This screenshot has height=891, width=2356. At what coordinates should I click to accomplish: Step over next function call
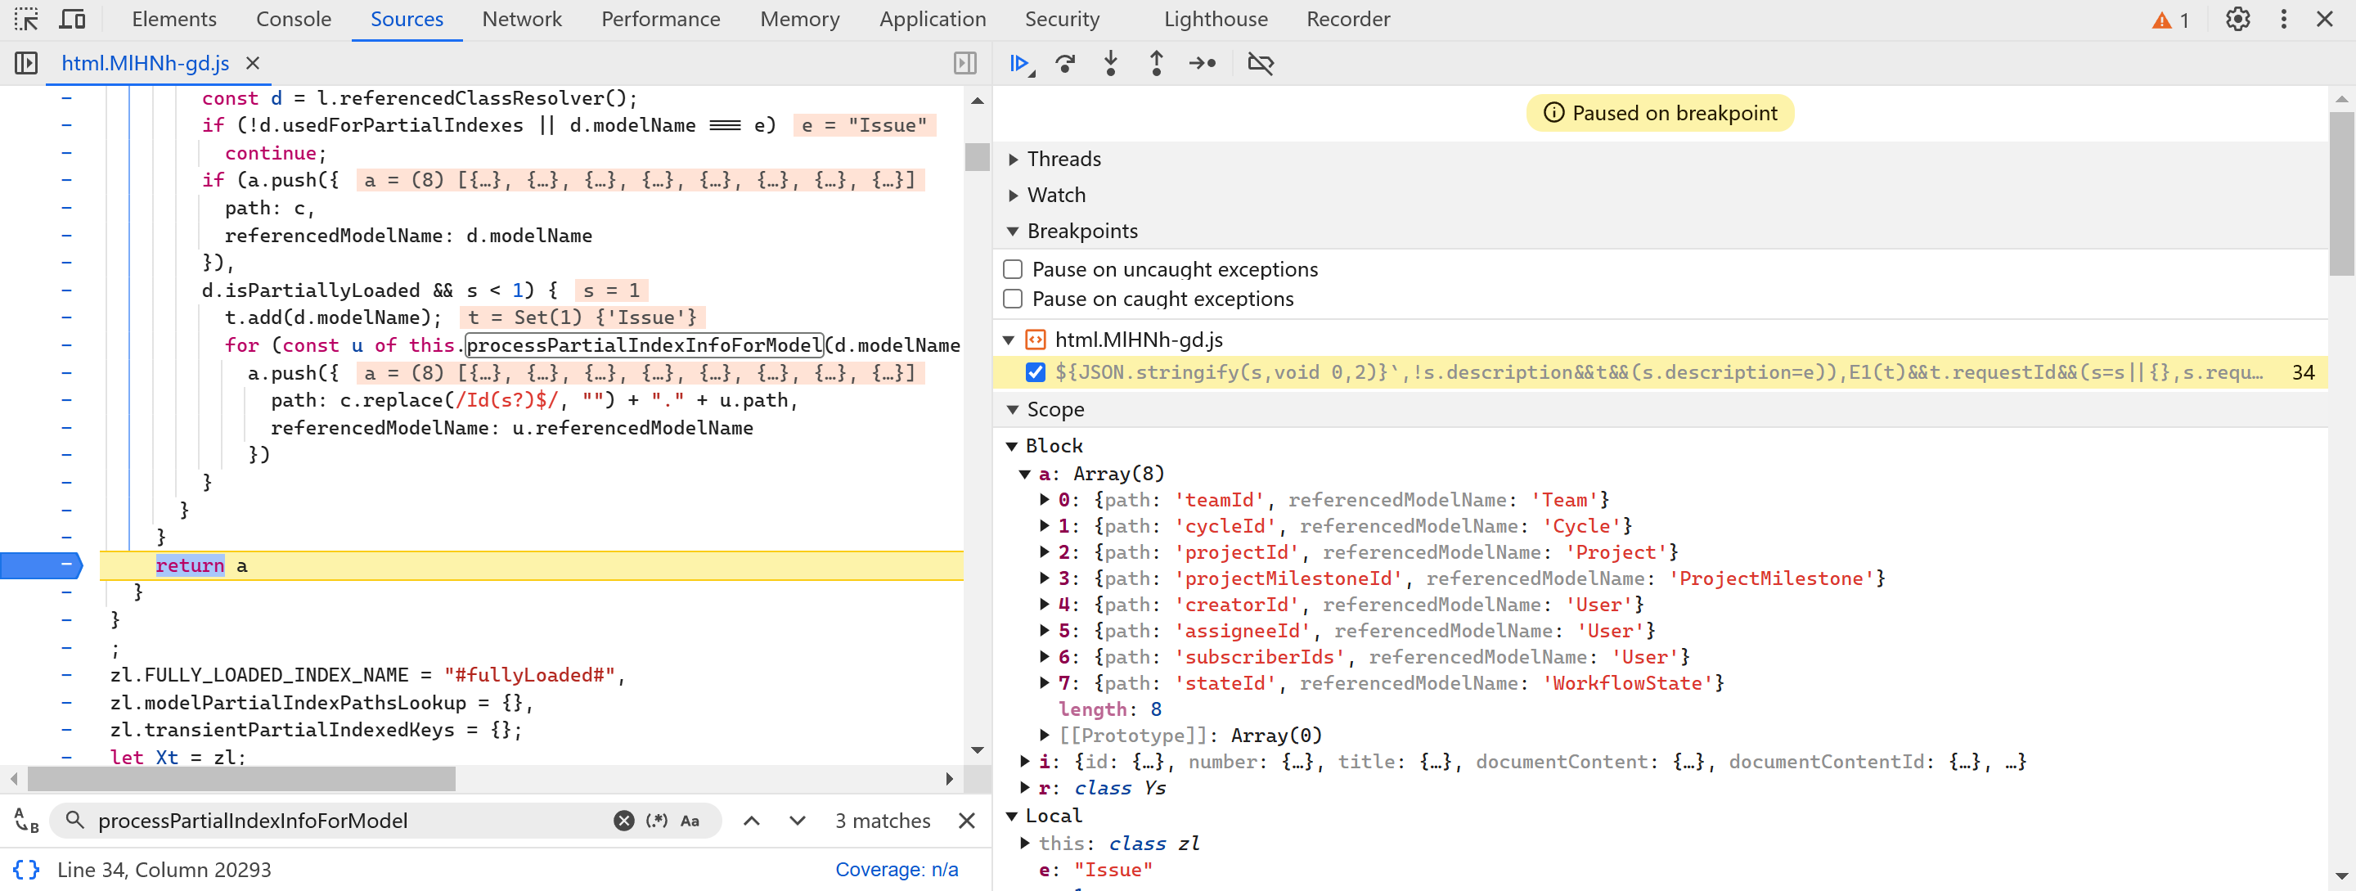[x=1064, y=63]
